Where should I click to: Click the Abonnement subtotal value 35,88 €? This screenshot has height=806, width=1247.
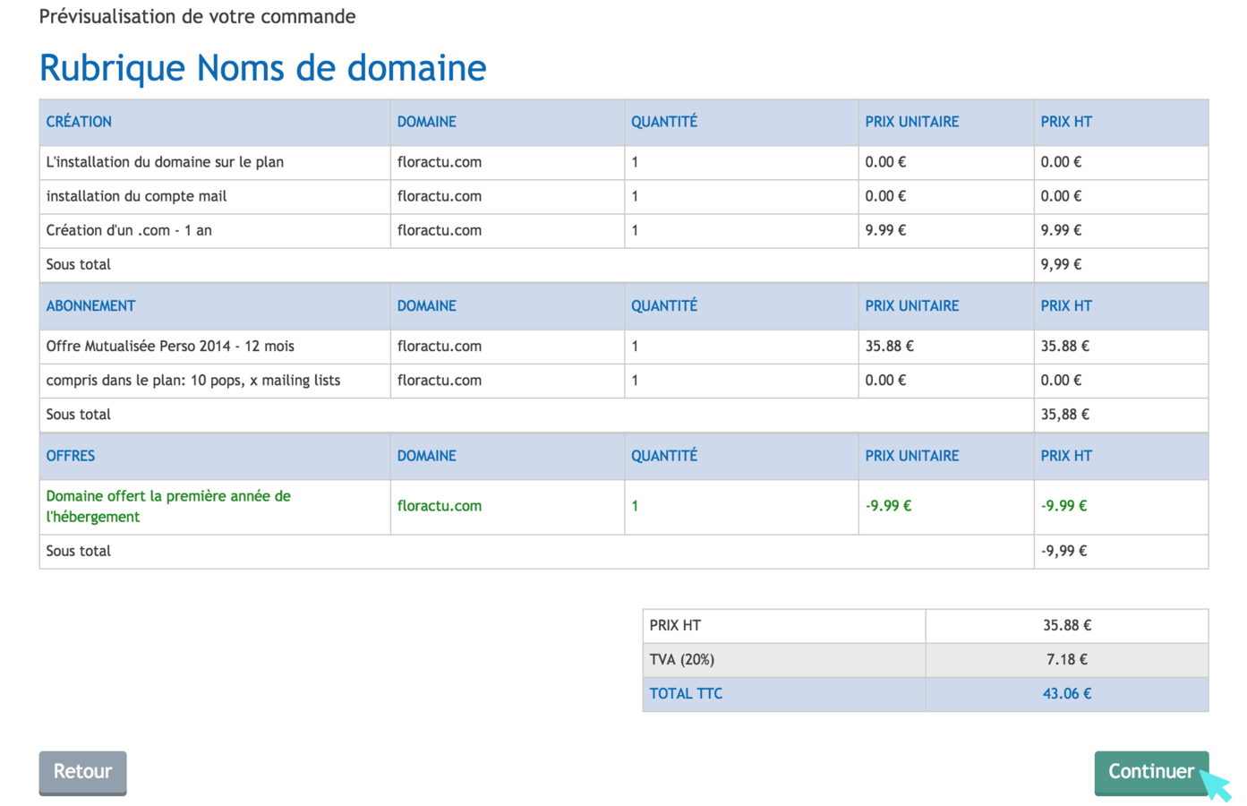coord(1064,415)
